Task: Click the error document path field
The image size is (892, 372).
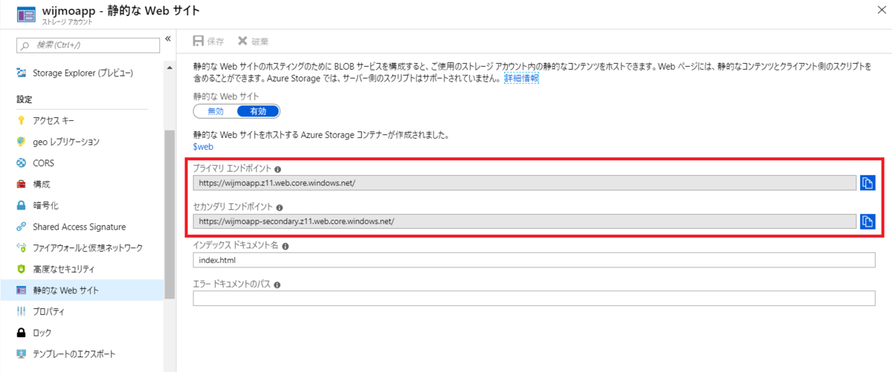Action: coord(534,298)
